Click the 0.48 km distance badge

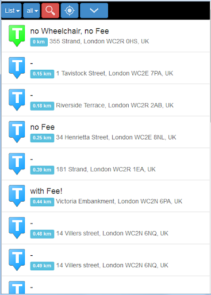pos(42,234)
